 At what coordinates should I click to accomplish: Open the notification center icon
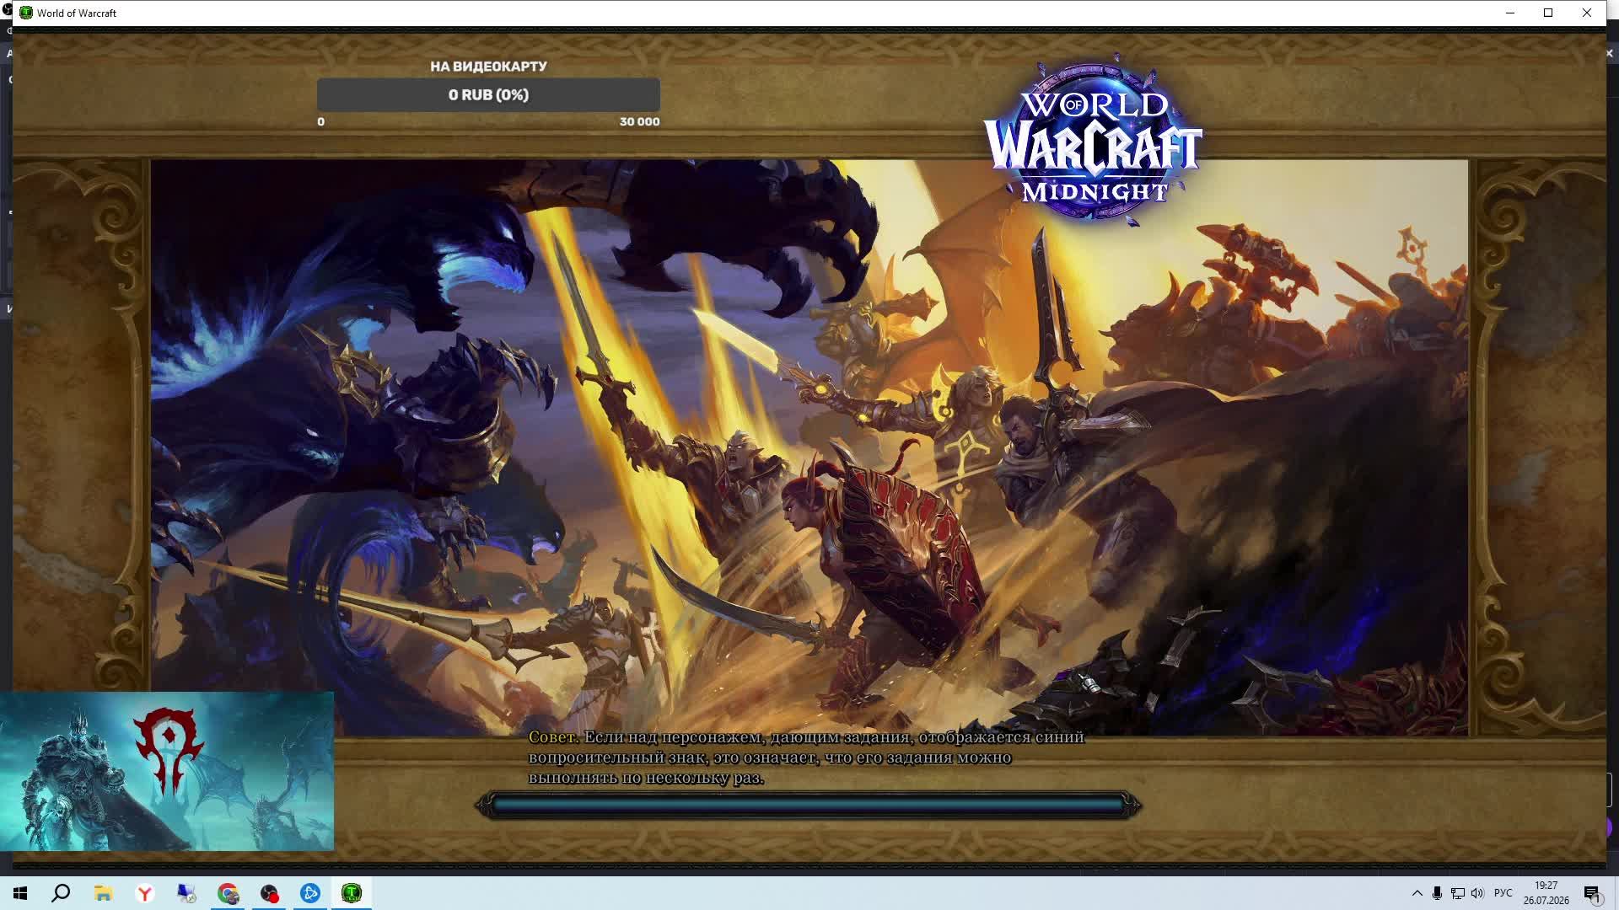click(x=1592, y=893)
